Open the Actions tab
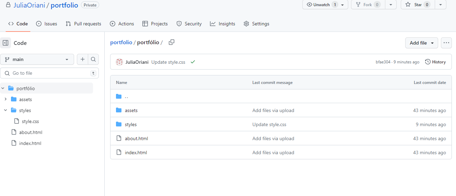 pyautogui.click(x=122, y=24)
